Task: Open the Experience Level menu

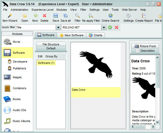Action: coord(43,10)
